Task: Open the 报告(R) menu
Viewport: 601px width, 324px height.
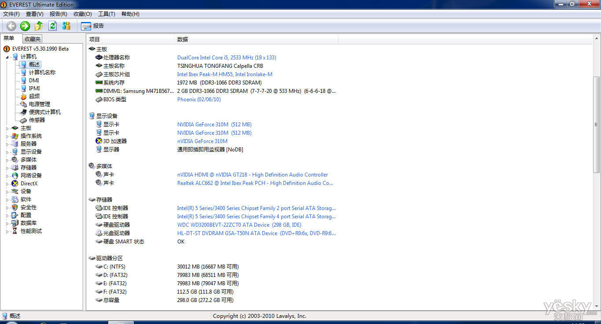Action: coord(59,14)
